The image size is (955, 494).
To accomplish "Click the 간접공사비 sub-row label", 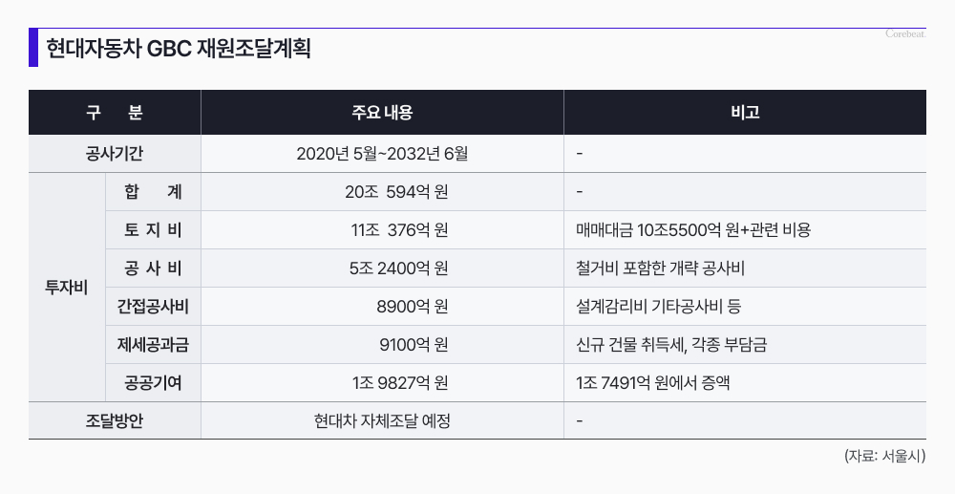I will click(x=153, y=307).
